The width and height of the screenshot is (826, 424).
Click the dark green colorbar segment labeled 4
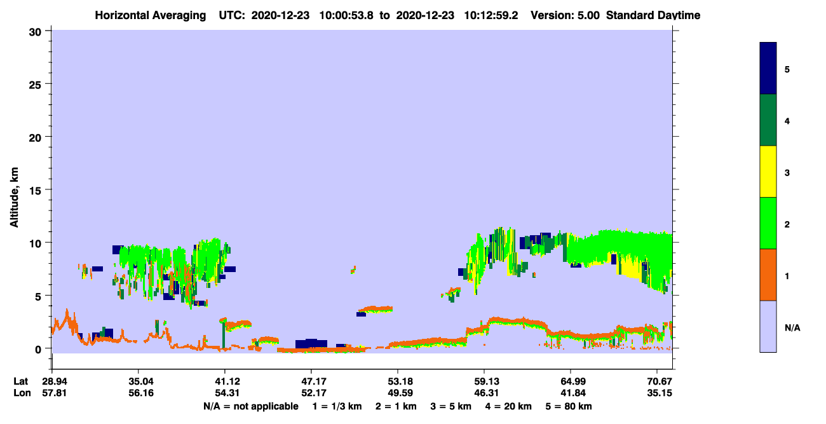tap(768, 120)
